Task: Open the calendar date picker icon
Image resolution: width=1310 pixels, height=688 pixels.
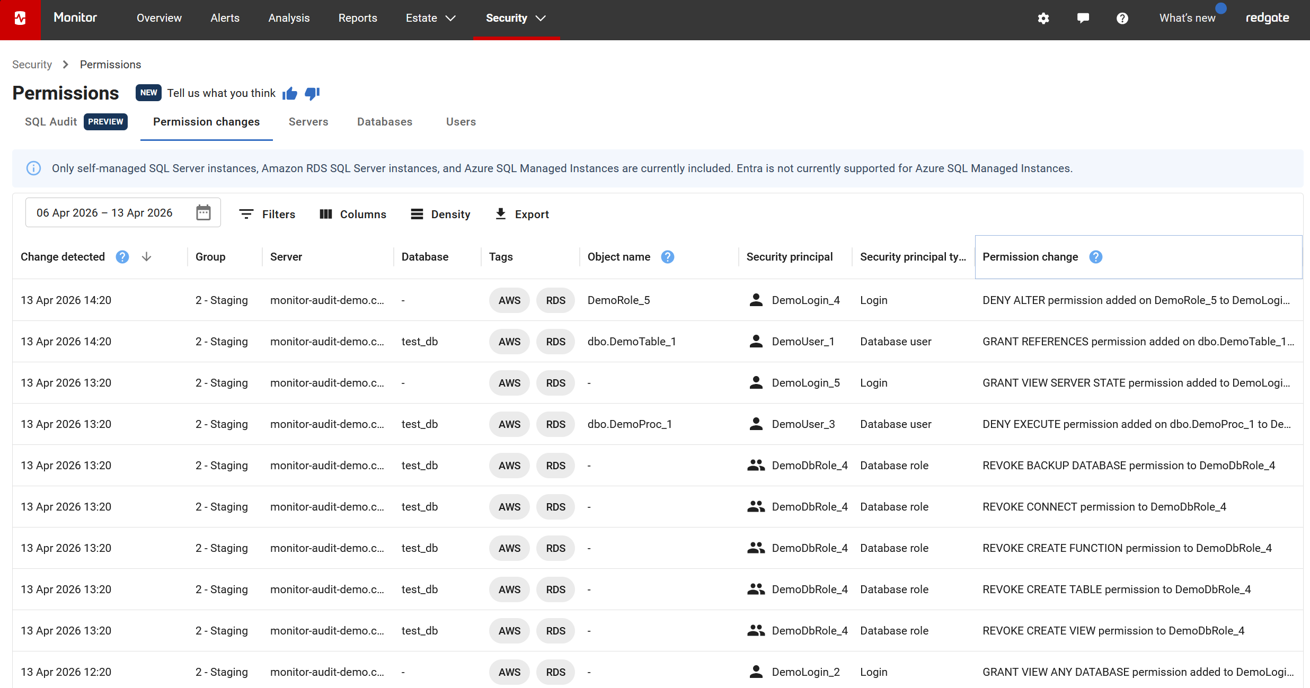Action: [203, 213]
